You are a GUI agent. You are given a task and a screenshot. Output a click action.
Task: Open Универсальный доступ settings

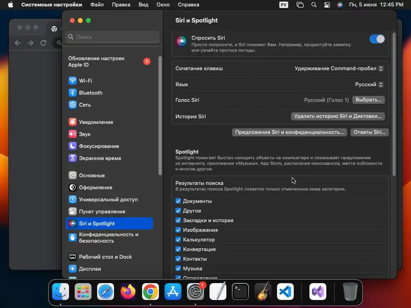(109, 200)
